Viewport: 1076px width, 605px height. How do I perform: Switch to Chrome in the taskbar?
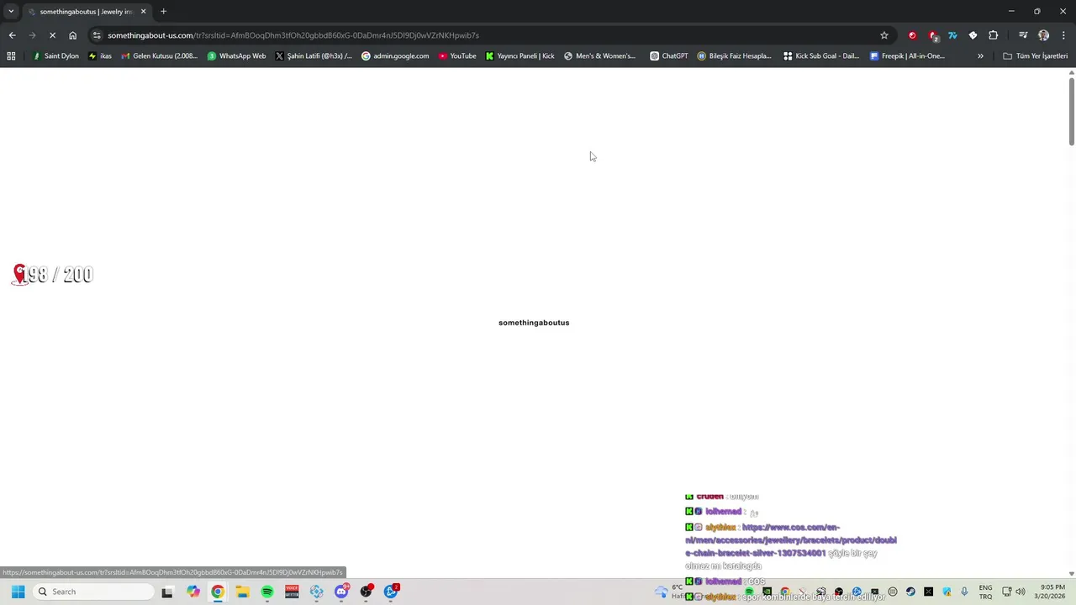click(218, 592)
